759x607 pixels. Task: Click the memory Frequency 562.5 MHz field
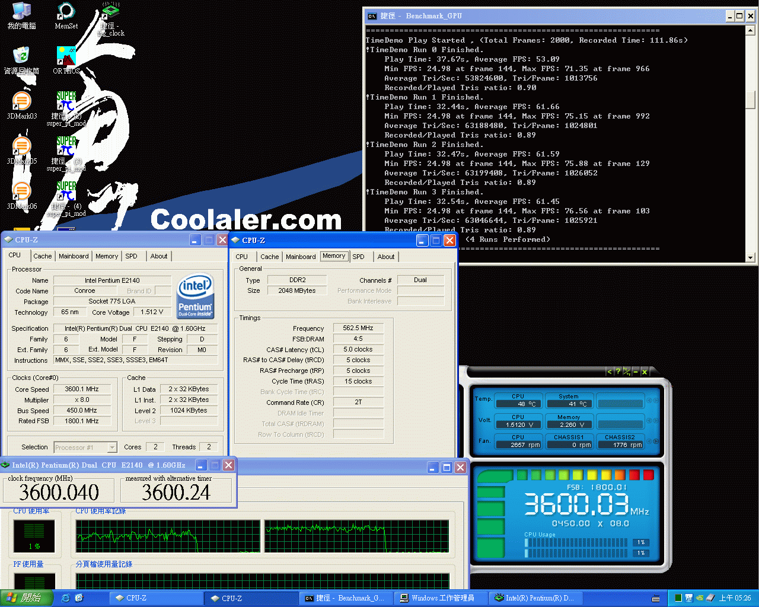point(358,328)
